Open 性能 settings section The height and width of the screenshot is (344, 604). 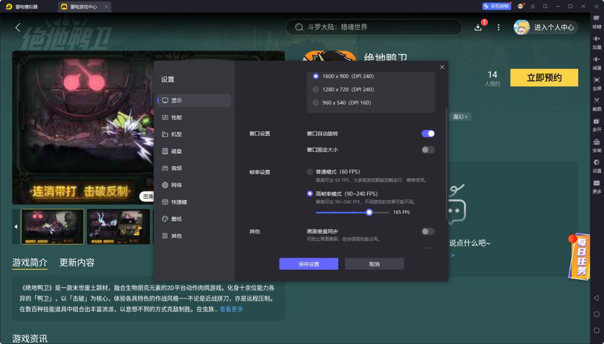(x=194, y=117)
